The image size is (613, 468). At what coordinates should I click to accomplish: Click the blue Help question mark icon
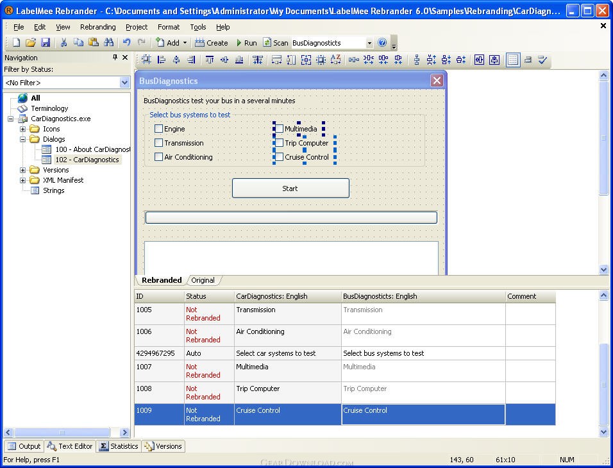tap(382, 42)
